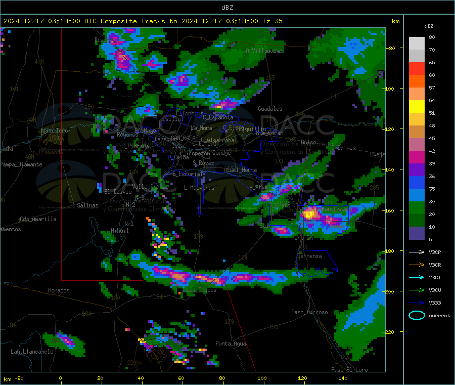Click the '-100' tick on the right axis

(x=390, y=89)
